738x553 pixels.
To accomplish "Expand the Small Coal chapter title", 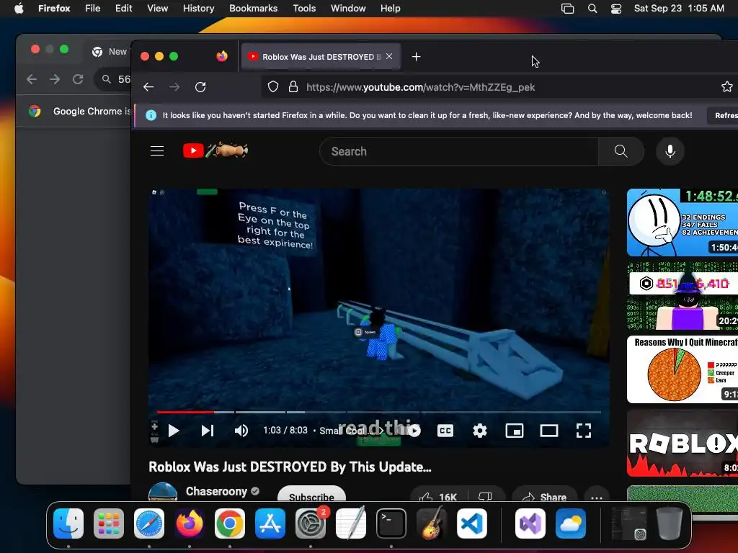I will (351, 431).
